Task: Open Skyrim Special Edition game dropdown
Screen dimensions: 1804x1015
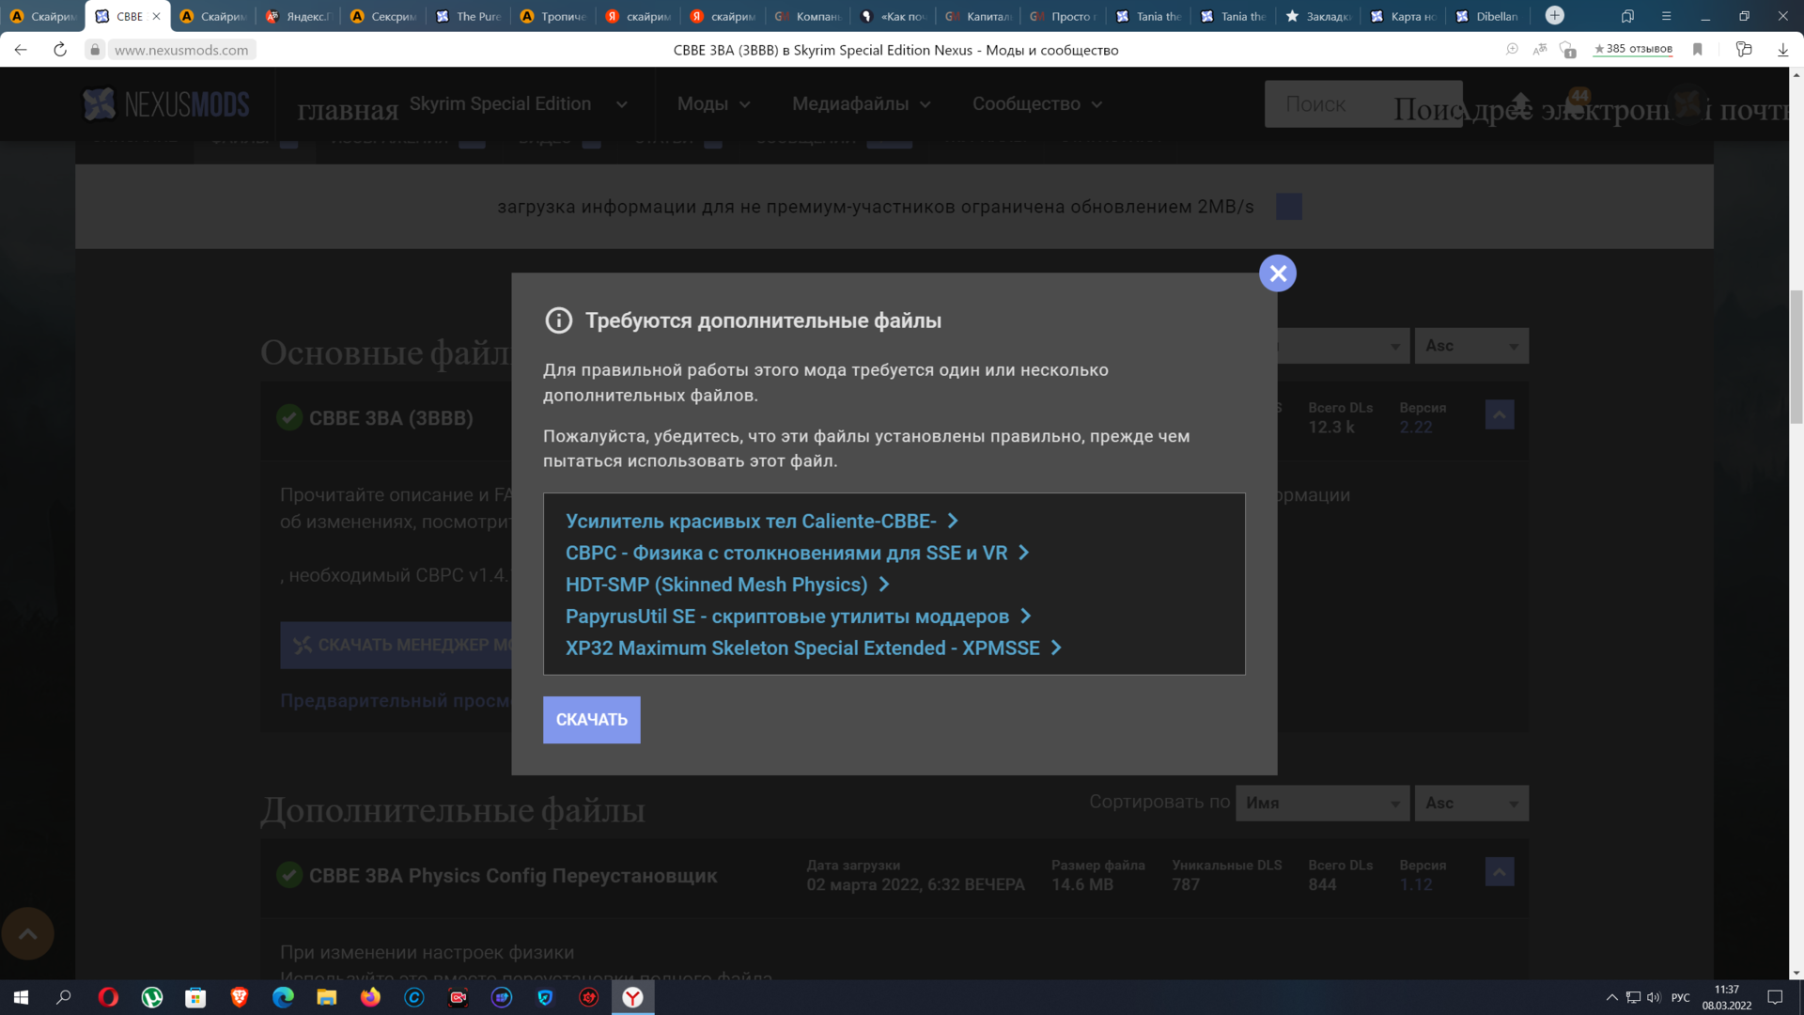Action: (x=518, y=104)
